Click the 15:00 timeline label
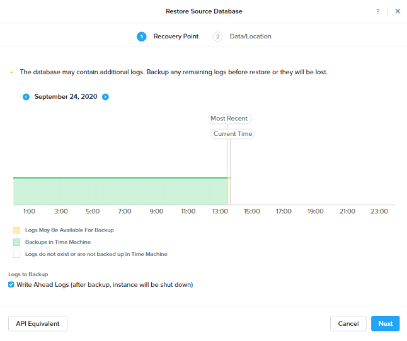This screenshot has height=341, width=407. [252, 211]
